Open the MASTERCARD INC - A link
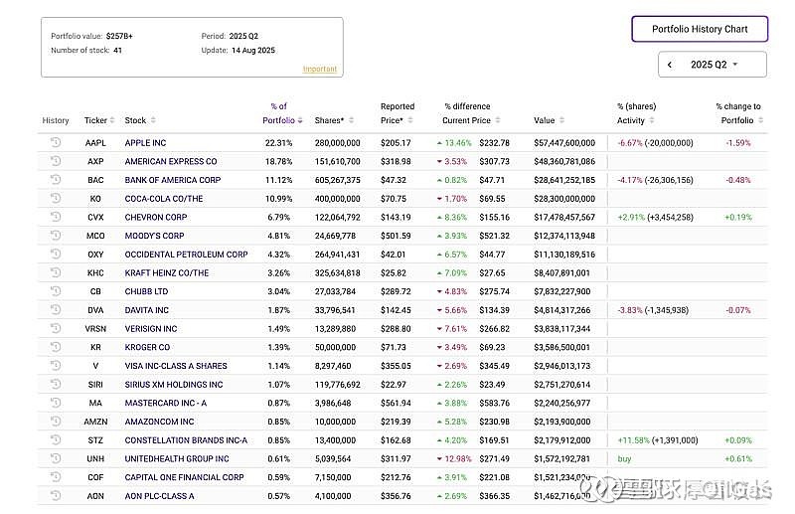The width and height of the screenshot is (795, 514). click(x=166, y=404)
